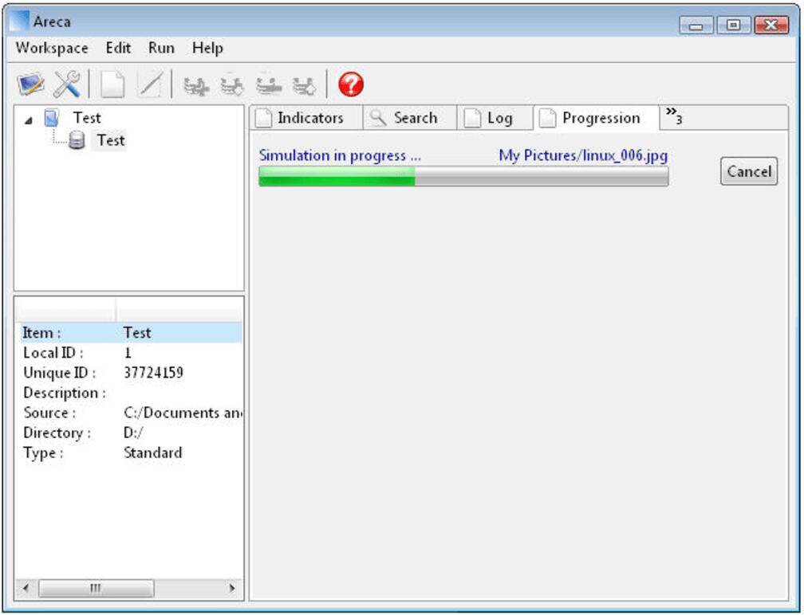
Task: Click the third greyed merge archives icon
Action: pos(269,85)
